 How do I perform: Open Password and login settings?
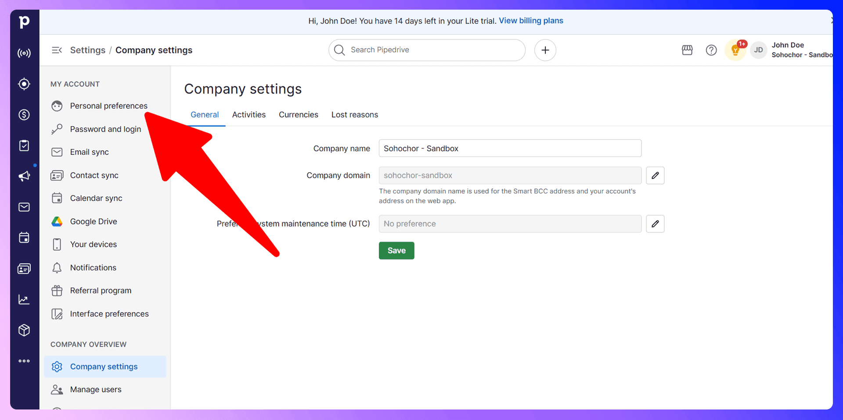click(x=105, y=129)
